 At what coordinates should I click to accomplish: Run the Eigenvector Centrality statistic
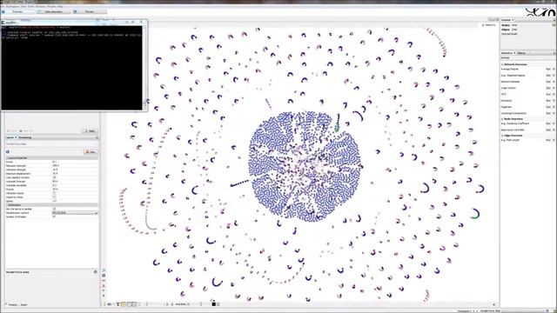click(548, 130)
